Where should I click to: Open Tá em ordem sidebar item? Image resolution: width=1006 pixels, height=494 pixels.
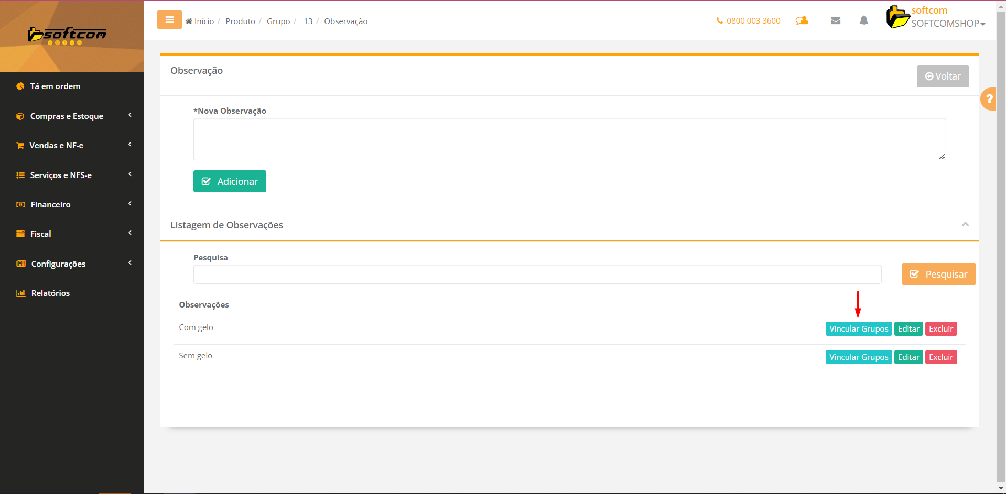coord(55,86)
